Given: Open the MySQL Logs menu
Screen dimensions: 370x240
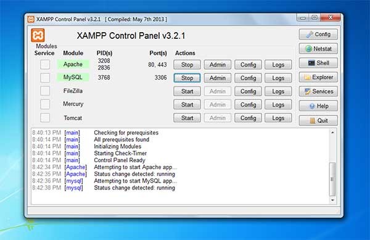Looking at the screenshot, I should [278, 78].
